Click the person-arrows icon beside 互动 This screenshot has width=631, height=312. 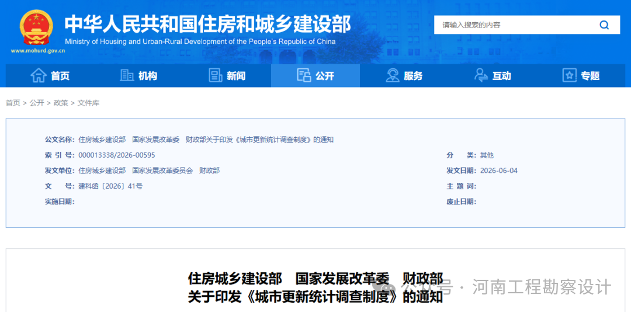tap(481, 75)
